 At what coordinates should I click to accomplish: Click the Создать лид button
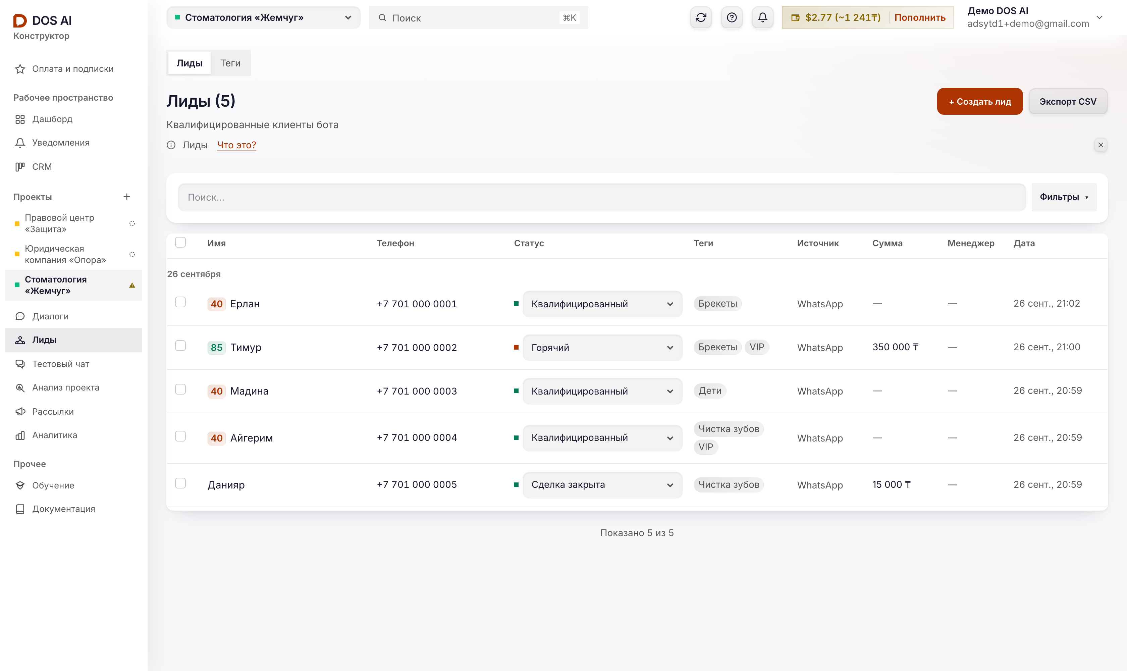[980, 101]
